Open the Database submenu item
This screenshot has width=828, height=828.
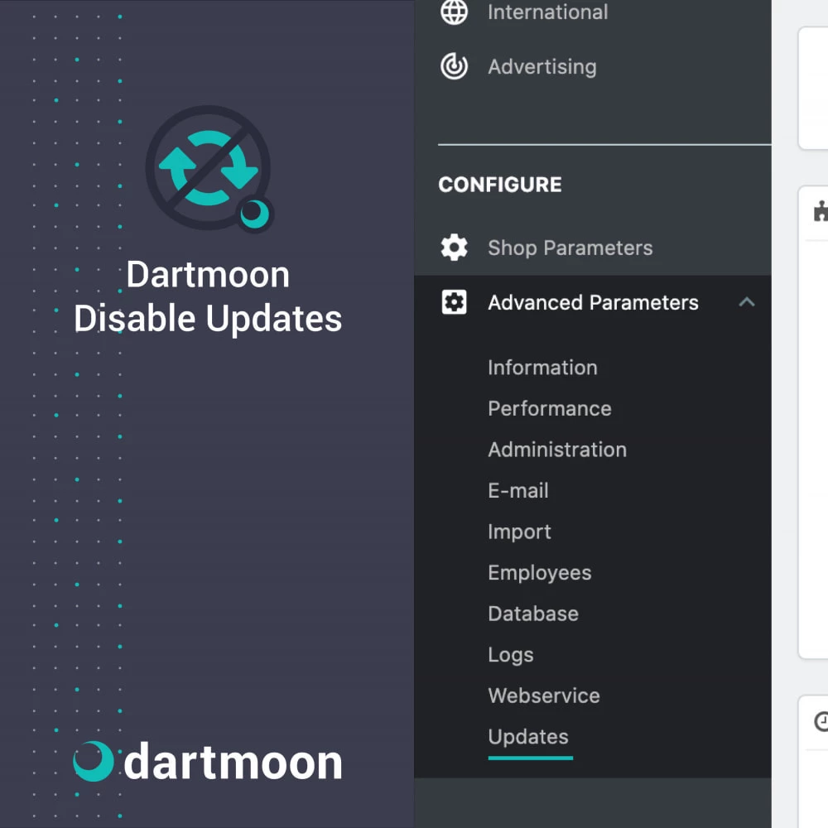(533, 614)
